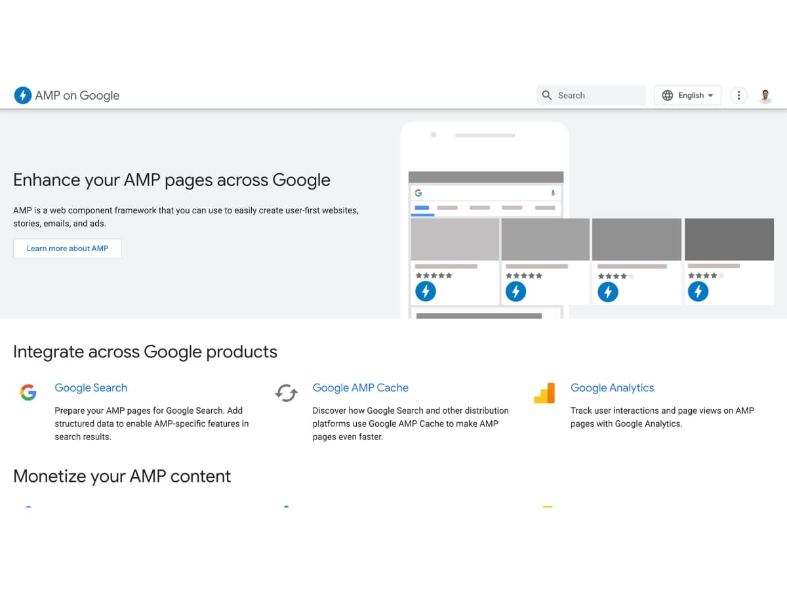Screen dimensions: 787x590
Task: Click the 'Integrate across Google products' heading
Action: click(x=145, y=352)
